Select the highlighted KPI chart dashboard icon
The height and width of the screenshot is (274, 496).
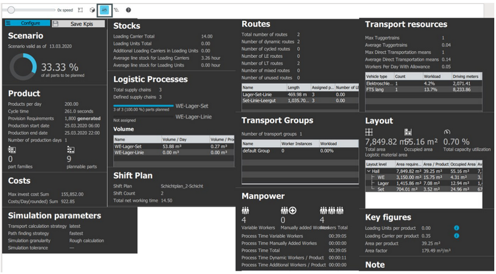[x=104, y=10]
